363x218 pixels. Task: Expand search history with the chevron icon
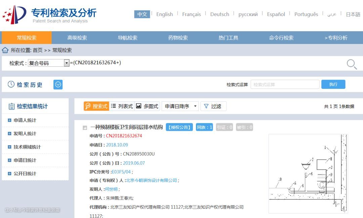click(58, 85)
